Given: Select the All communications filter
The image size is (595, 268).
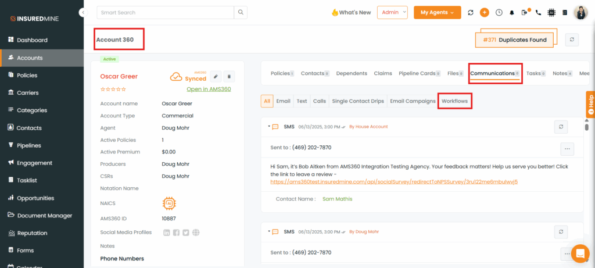Looking at the screenshot, I should tap(267, 101).
